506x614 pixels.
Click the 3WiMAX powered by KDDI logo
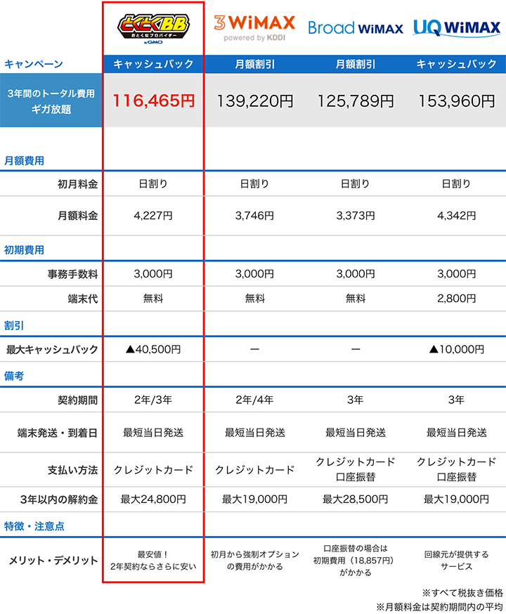pyautogui.click(x=254, y=27)
